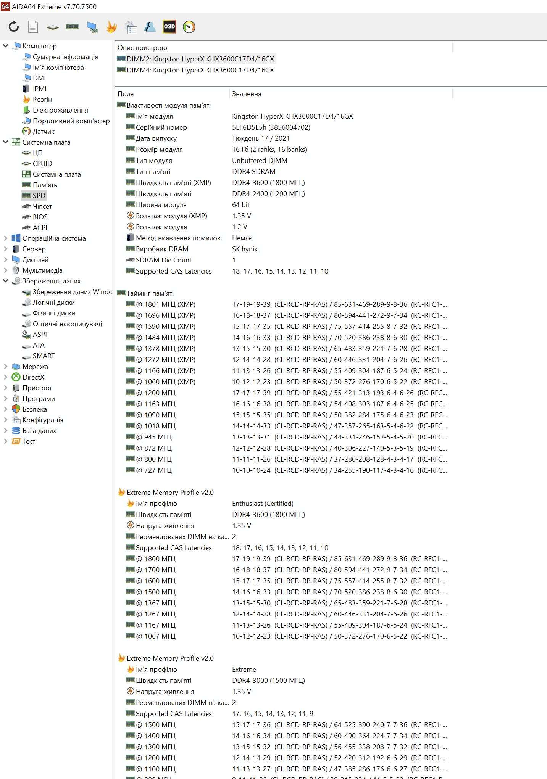Expand the Мультимедіа tree node
This screenshot has height=779, width=547.
tap(5, 270)
